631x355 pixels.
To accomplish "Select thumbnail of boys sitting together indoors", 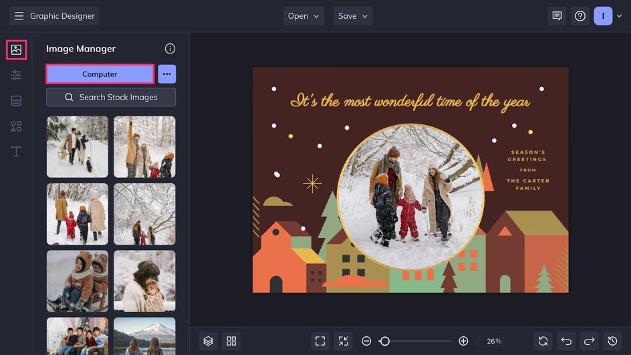I will 78,336.
